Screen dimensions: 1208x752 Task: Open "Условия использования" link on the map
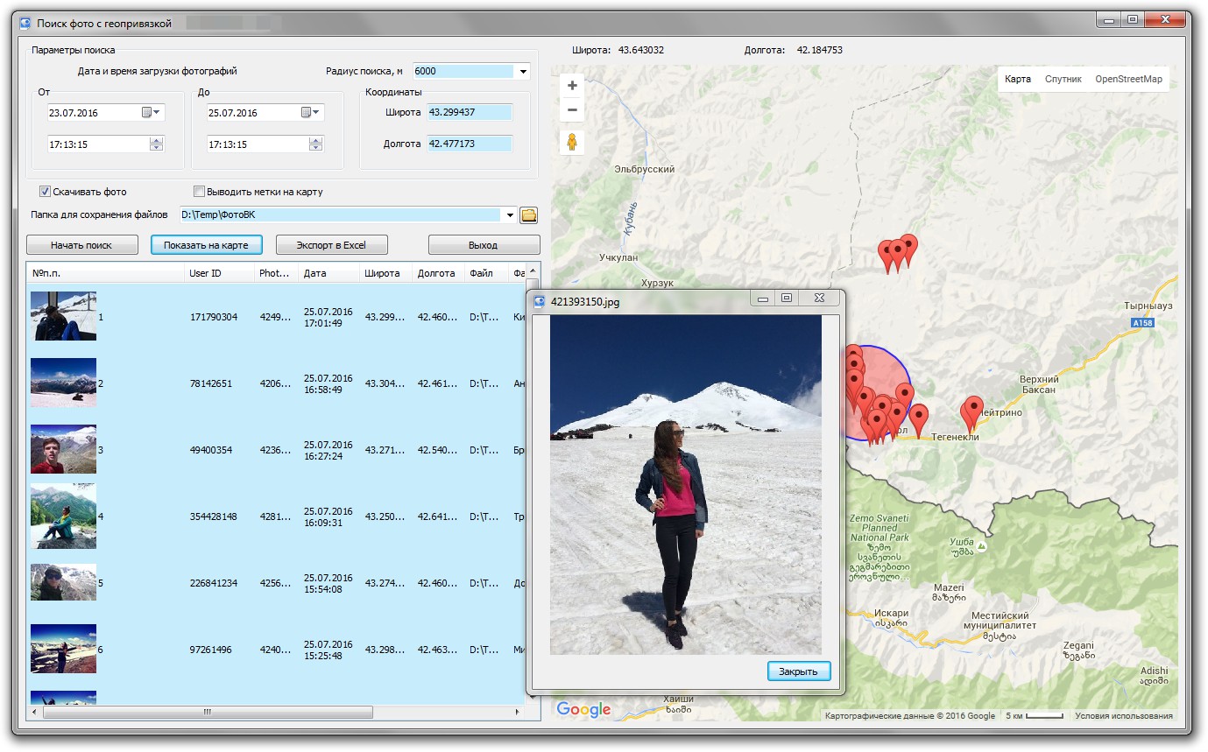1123,716
